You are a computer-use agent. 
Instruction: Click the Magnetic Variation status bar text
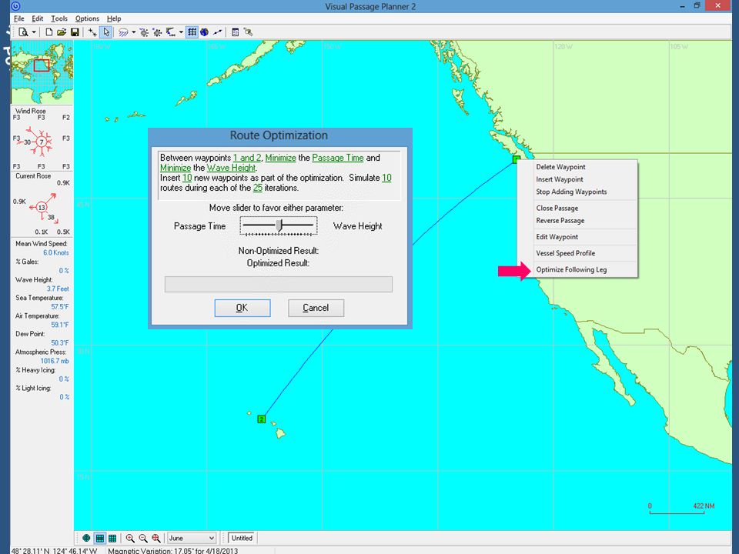(173, 550)
